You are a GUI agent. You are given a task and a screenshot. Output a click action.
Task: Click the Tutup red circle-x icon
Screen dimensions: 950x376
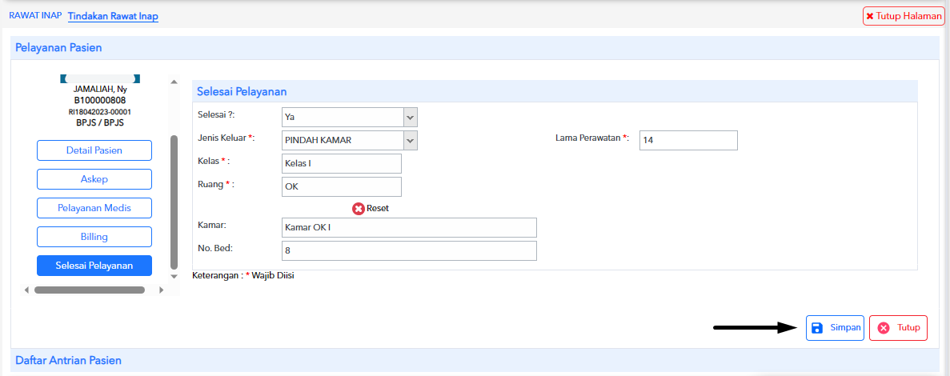pyautogui.click(x=884, y=327)
